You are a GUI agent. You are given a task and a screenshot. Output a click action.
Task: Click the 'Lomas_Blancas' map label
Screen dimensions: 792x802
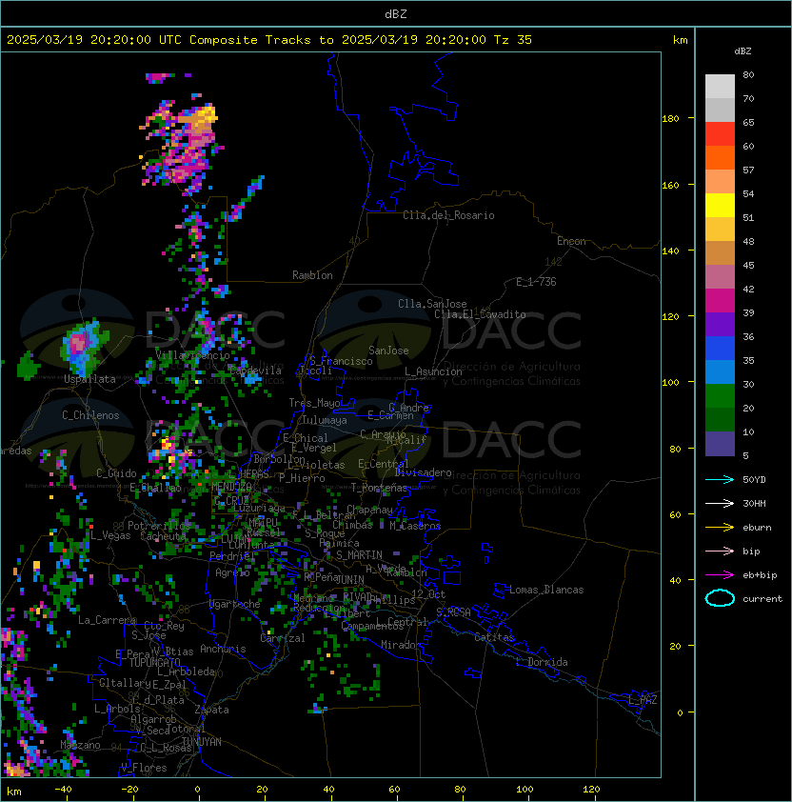coord(546,590)
